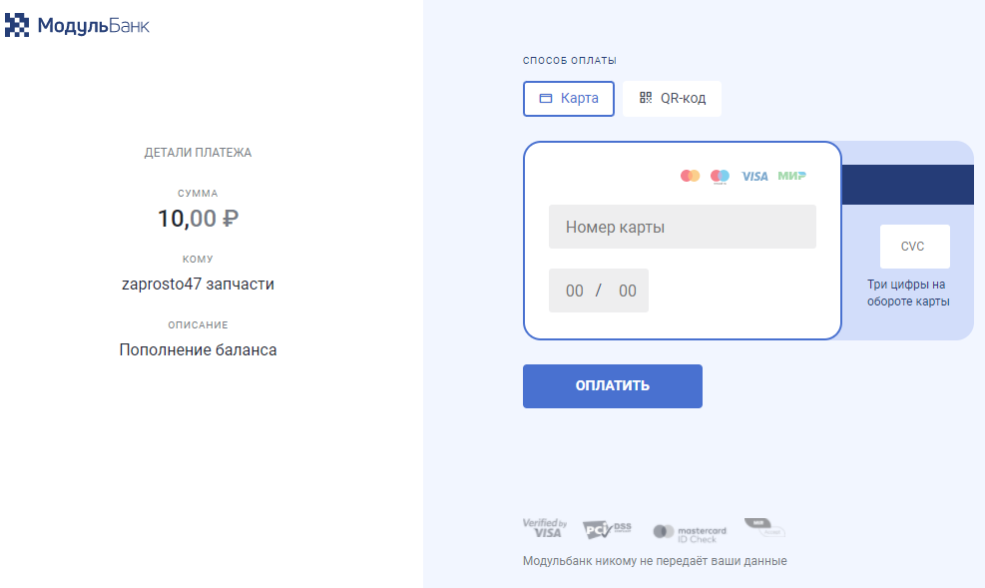Click the Maestro logo on the card
Viewport: 985px width, 588px height.
(720, 177)
